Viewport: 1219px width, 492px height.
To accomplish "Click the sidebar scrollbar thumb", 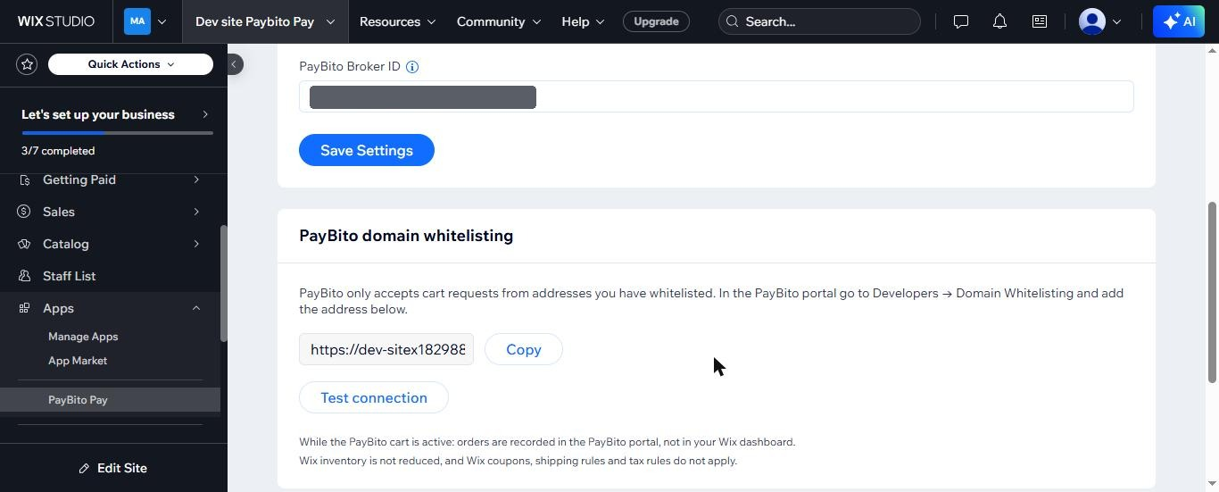I will 224,283.
